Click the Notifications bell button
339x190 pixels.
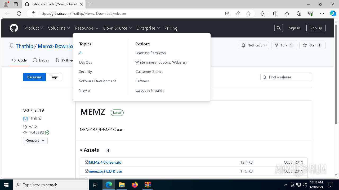click(253, 45)
